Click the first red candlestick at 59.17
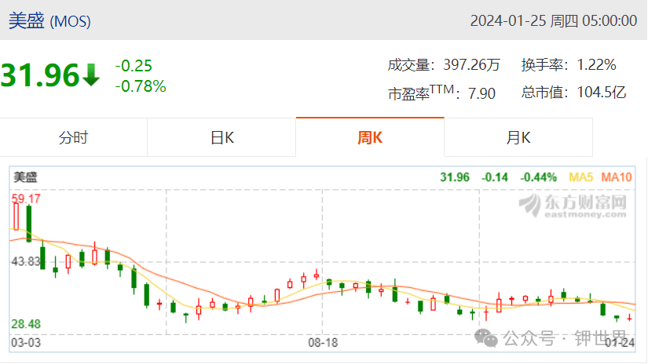Image resolution: width=648 pixels, height=364 pixels. pos(16,216)
